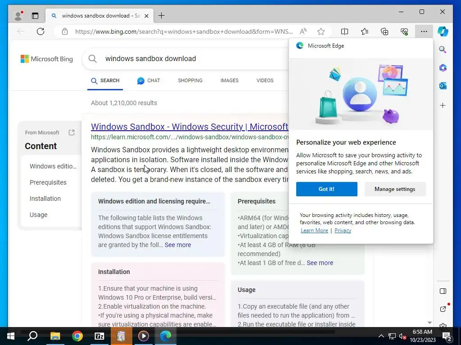This screenshot has width=461, height=345.
Task: Open File Explorer from taskbar
Action: pyautogui.click(x=55, y=336)
